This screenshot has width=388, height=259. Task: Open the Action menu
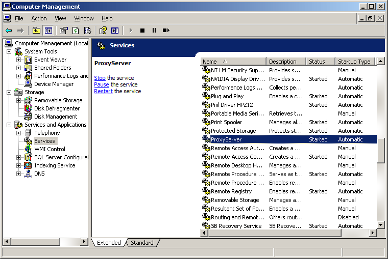(39, 18)
